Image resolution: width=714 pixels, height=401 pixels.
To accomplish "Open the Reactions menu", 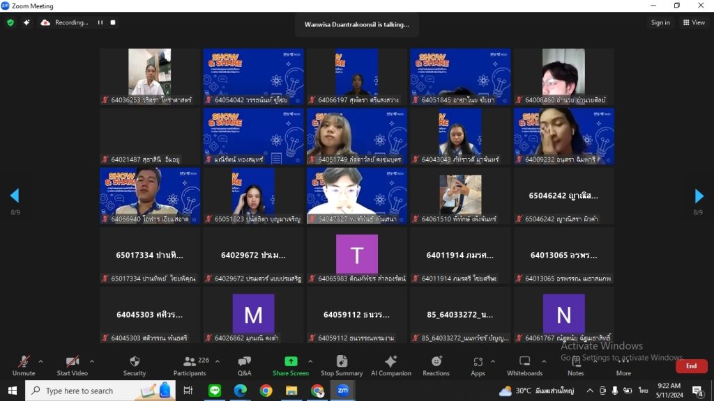I will tap(436, 366).
